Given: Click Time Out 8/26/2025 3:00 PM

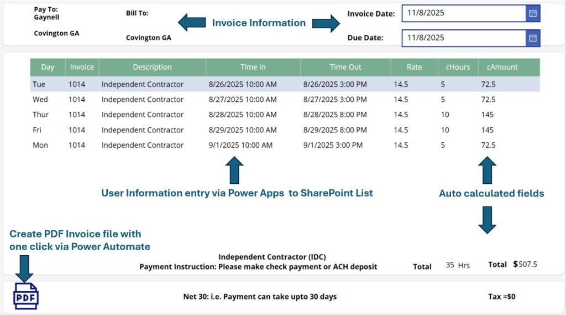Looking at the screenshot, I should (x=335, y=84).
